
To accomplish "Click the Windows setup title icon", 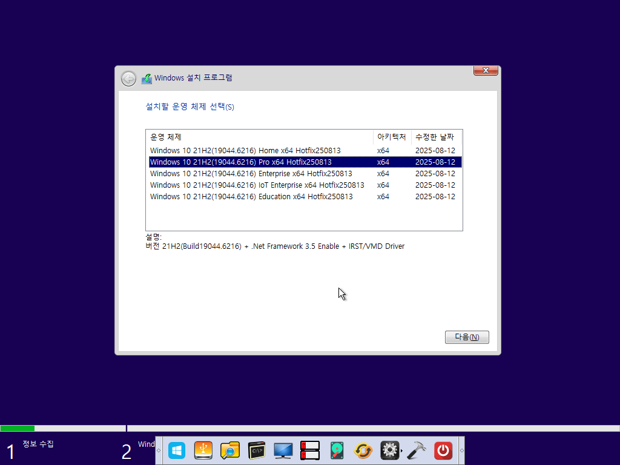I will coord(147,78).
